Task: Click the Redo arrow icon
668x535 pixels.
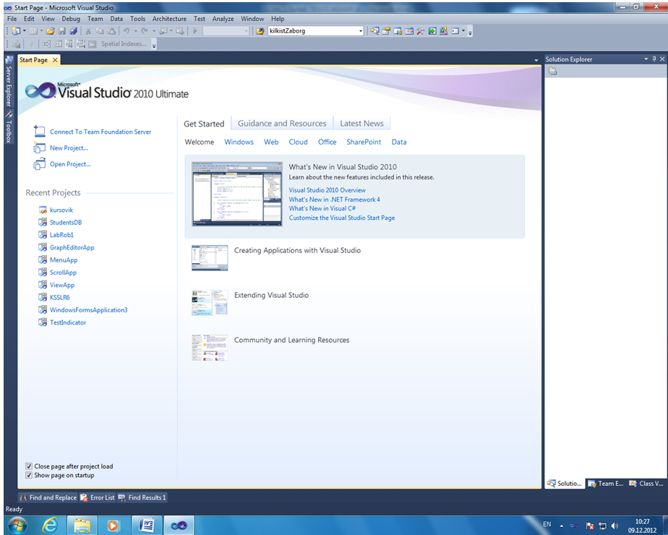Action: tap(145, 30)
